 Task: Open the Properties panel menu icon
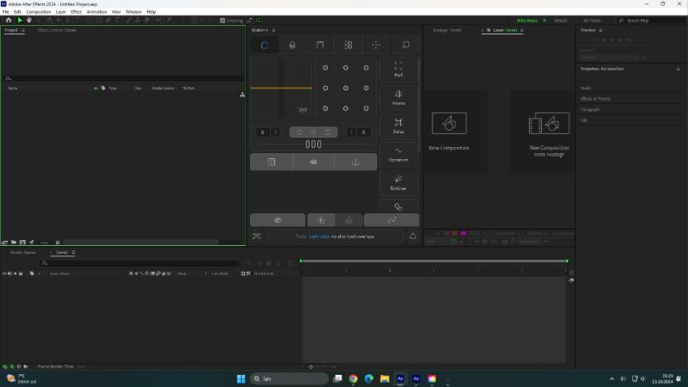[679, 69]
